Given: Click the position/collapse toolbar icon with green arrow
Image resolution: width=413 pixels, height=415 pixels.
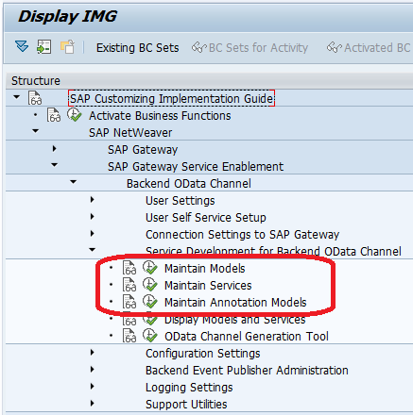Looking at the screenshot, I should click(x=43, y=47).
